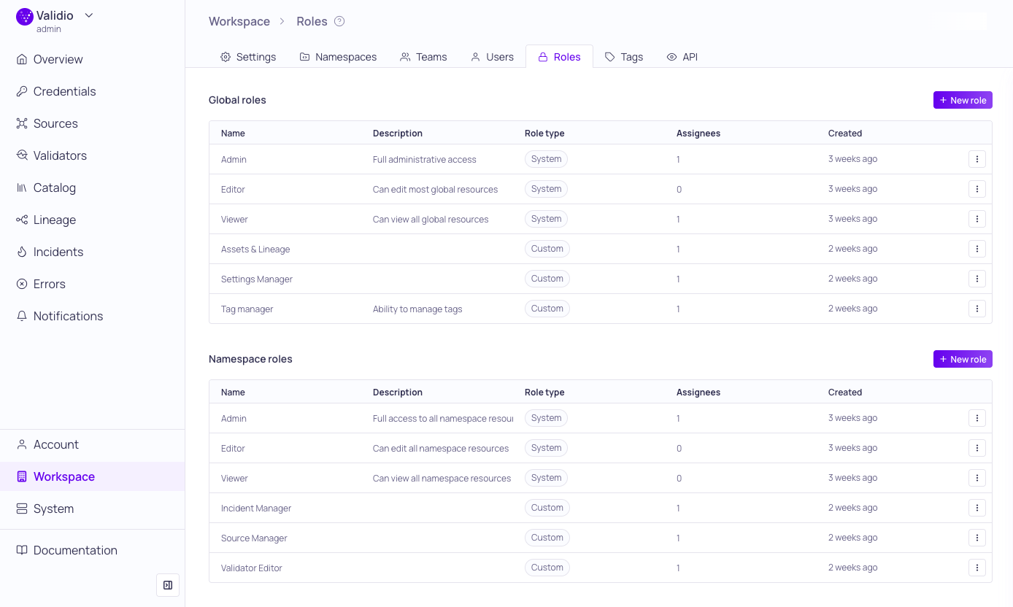Open the actions menu for namespace Admin role

977,418
